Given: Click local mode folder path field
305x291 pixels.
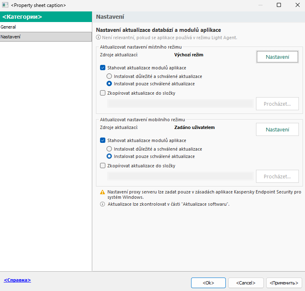Looking at the screenshot, I should (x=180, y=104).
